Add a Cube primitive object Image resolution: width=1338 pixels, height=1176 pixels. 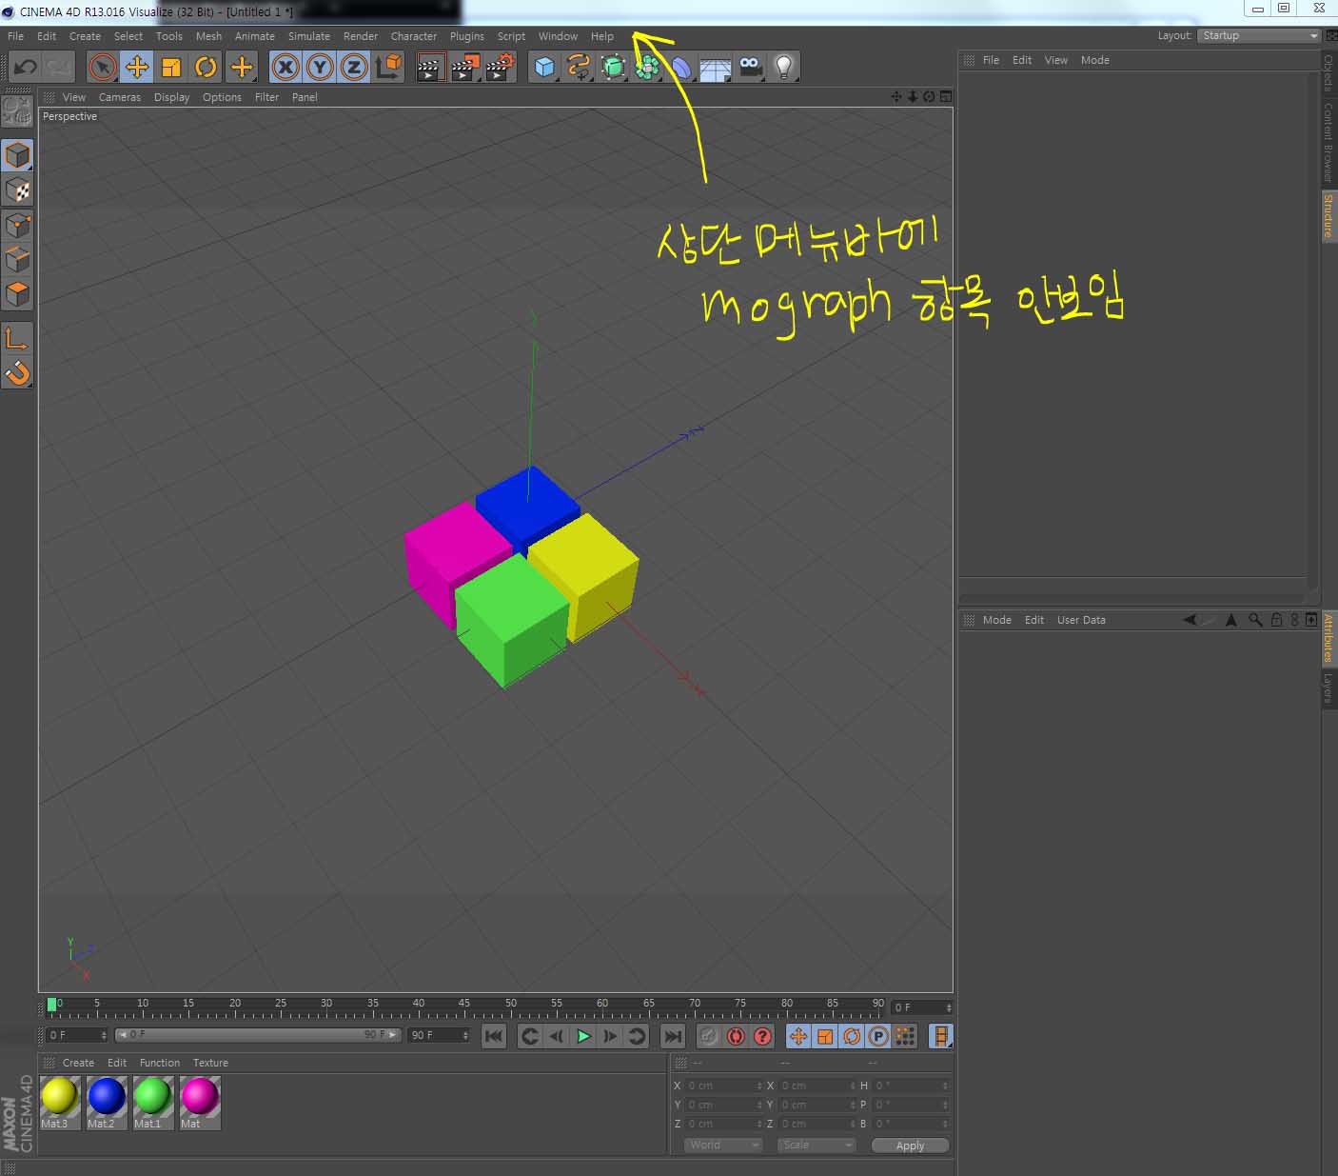point(544,67)
